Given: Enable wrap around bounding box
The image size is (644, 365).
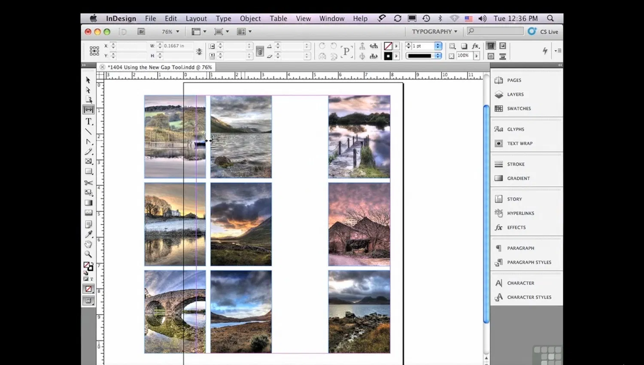Looking at the screenshot, I should coord(502,46).
